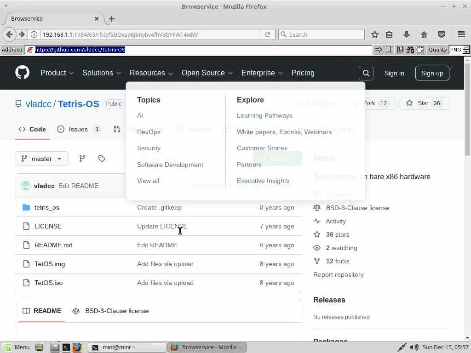
Task: Expand the Solutions menu
Action: (x=102, y=73)
